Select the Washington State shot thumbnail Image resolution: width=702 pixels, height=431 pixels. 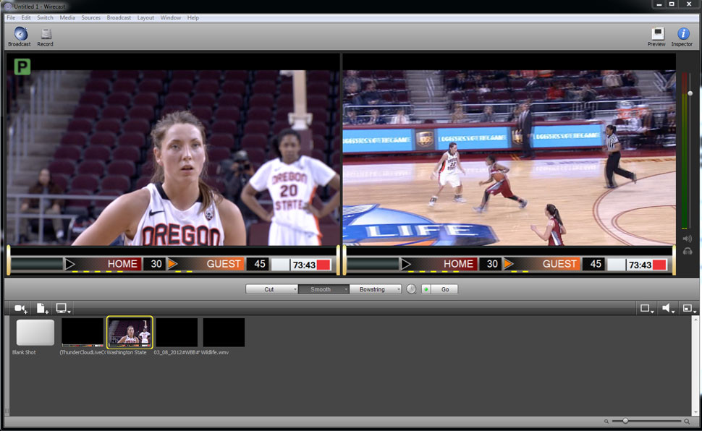pyautogui.click(x=130, y=333)
